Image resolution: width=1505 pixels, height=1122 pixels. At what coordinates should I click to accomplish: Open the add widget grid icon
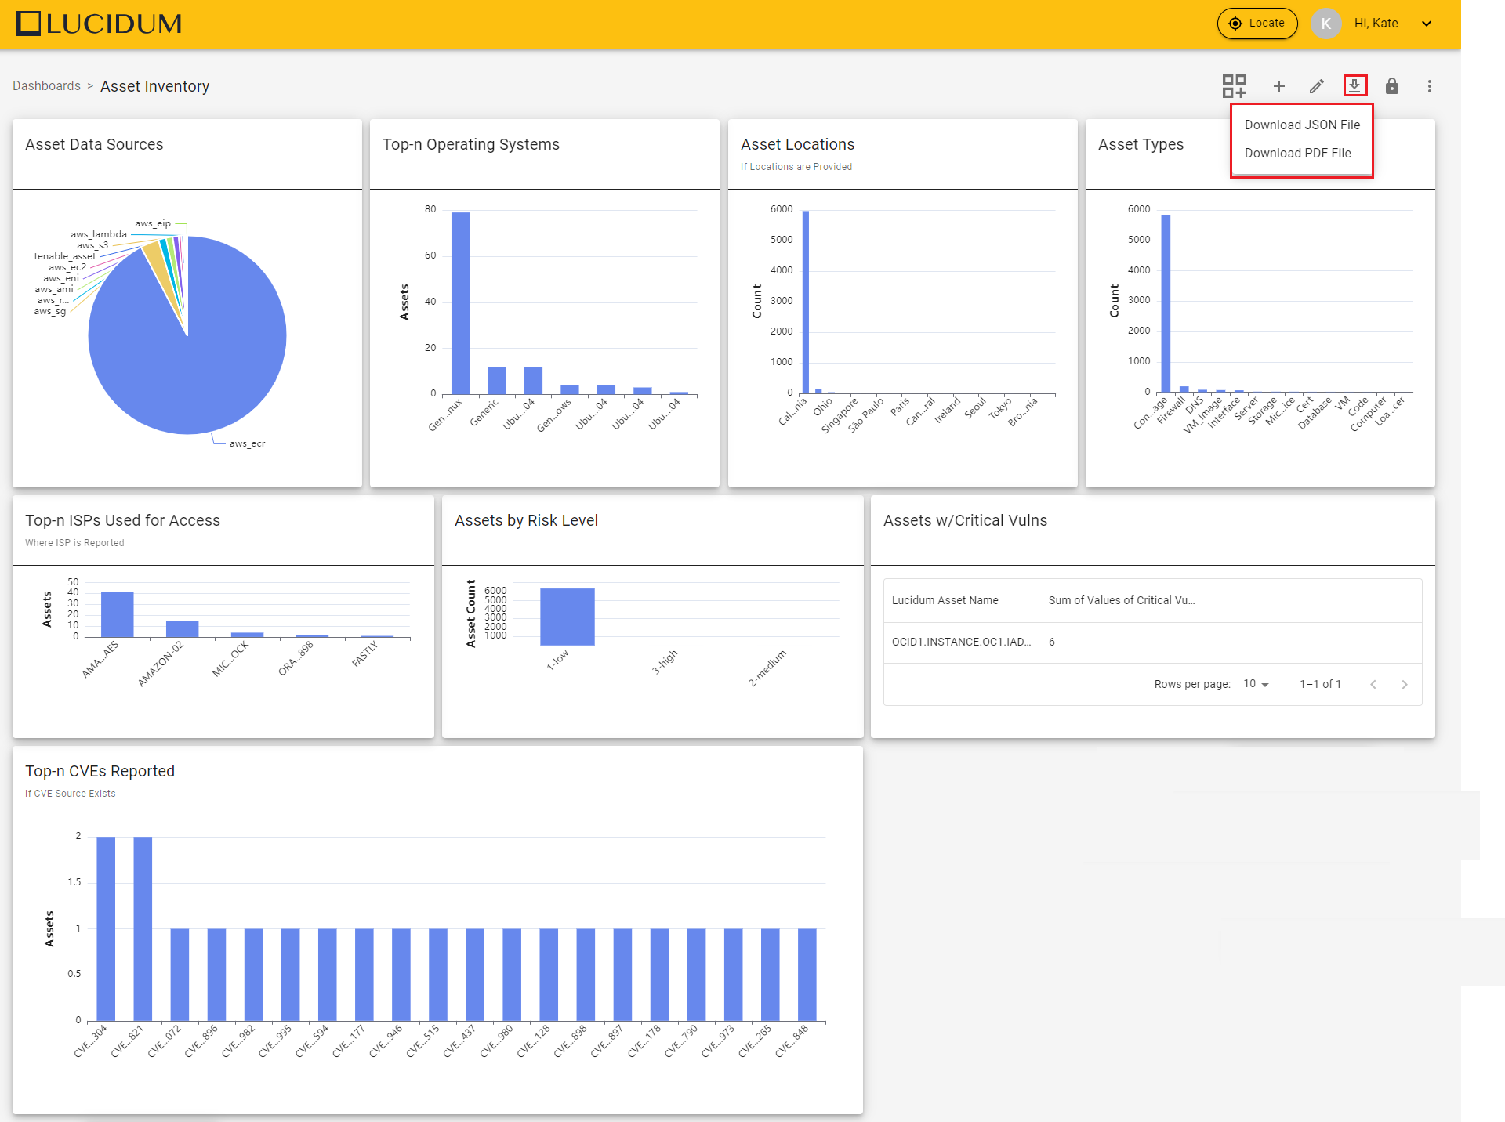1235,86
